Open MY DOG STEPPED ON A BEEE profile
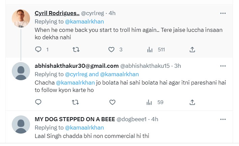 pos(75,119)
